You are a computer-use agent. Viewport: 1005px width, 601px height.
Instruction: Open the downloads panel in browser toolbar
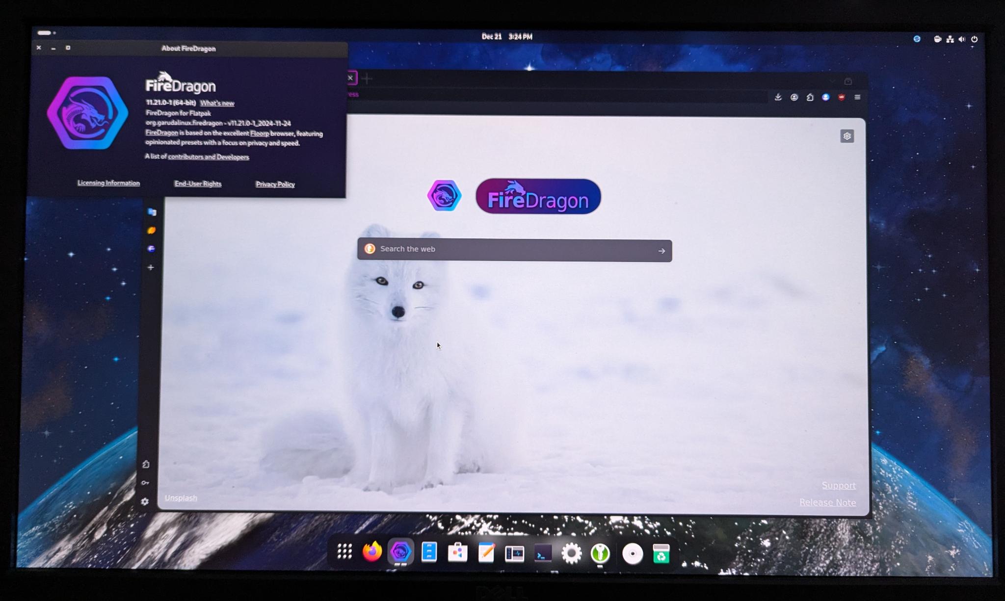pyautogui.click(x=778, y=97)
